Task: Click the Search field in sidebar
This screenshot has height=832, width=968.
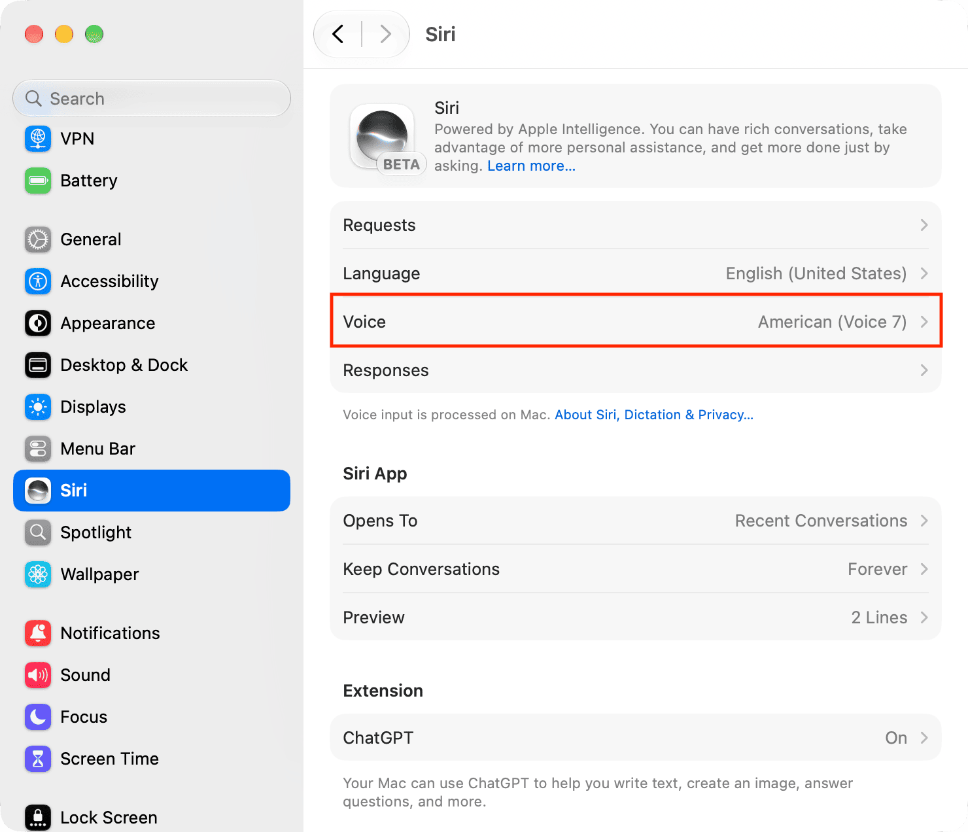Action: 152,98
